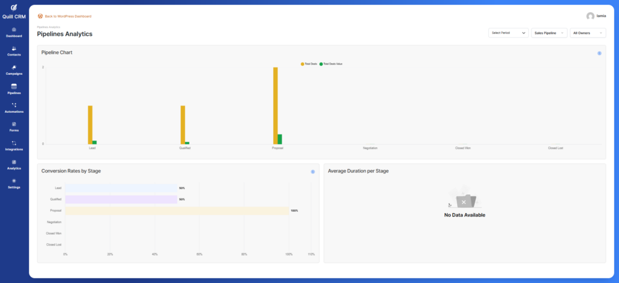Image resolution: width=619 pixels, height=283 pixels.
Task: Go to Automations via sidebar icon
Action: coord(14,105)
